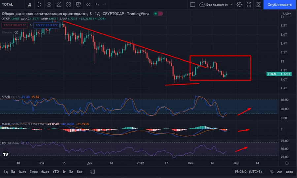
Task: Open the indicators and strategies icon
Action: (x=59, y=5)
